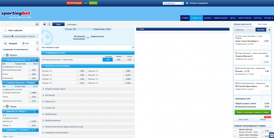Favorite the Шмидлова, А - Саснович, А star

point(37,130)
